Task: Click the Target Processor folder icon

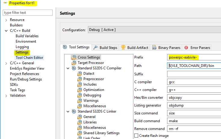Action: tap(74, 63)
